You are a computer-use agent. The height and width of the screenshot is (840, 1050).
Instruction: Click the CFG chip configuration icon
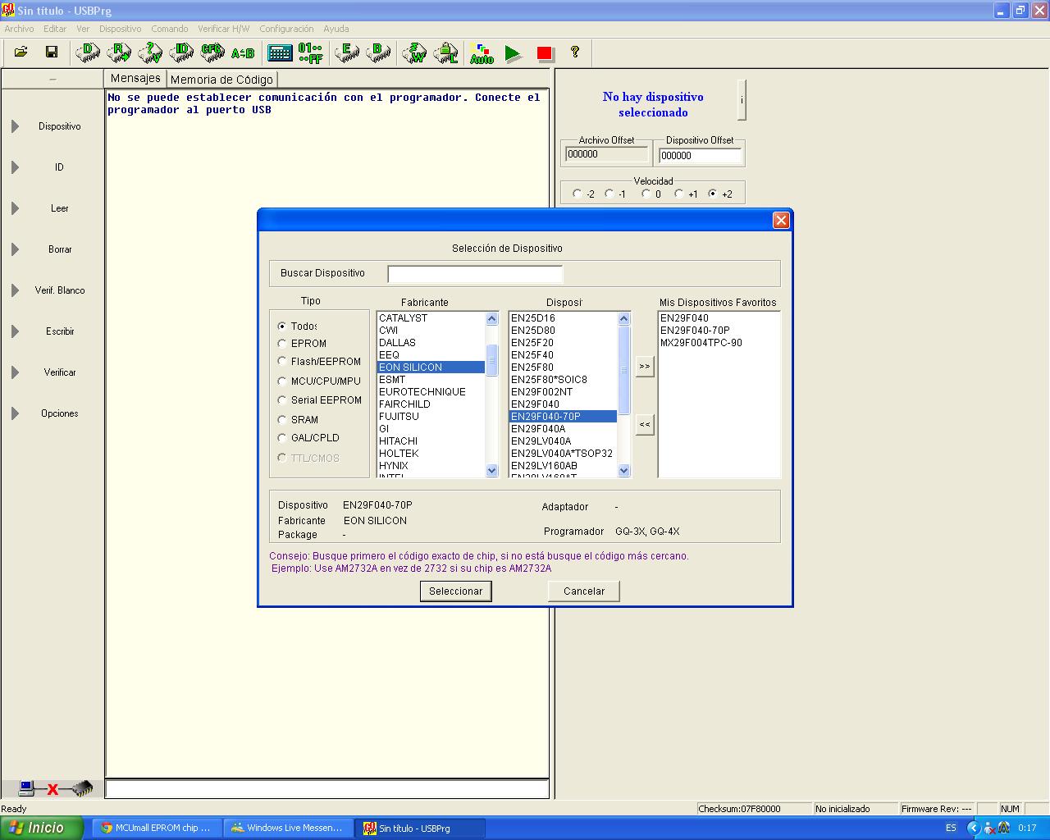click(212, 52)
